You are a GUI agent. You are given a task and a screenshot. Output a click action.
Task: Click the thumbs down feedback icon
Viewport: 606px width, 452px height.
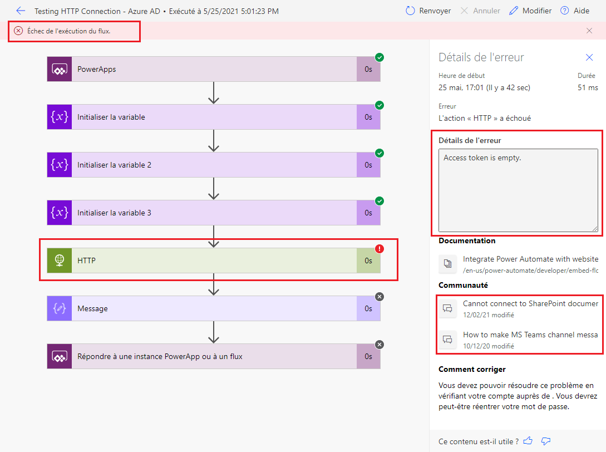[546, 441]
